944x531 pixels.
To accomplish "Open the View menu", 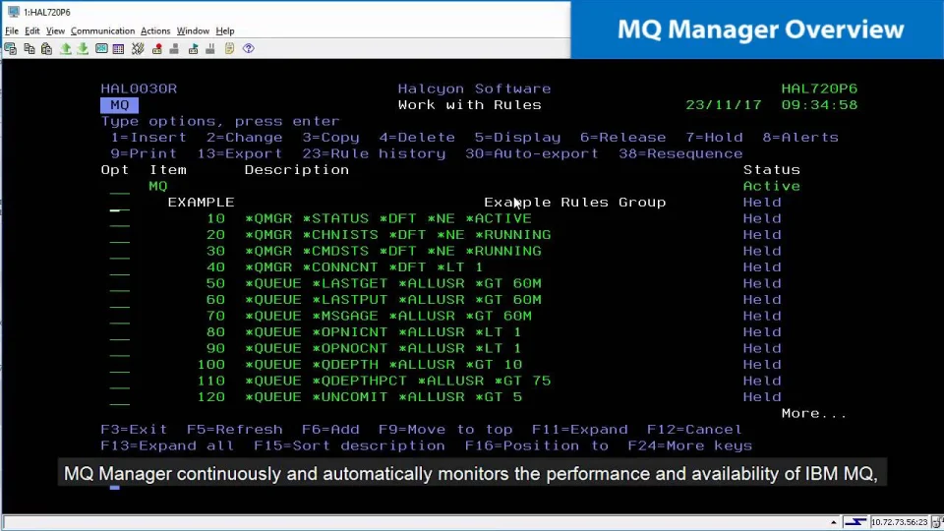I will pyautogui.click(x=55, y=30).
